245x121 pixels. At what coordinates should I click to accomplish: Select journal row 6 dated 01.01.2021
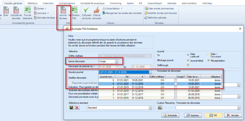[x=160, y=80]
